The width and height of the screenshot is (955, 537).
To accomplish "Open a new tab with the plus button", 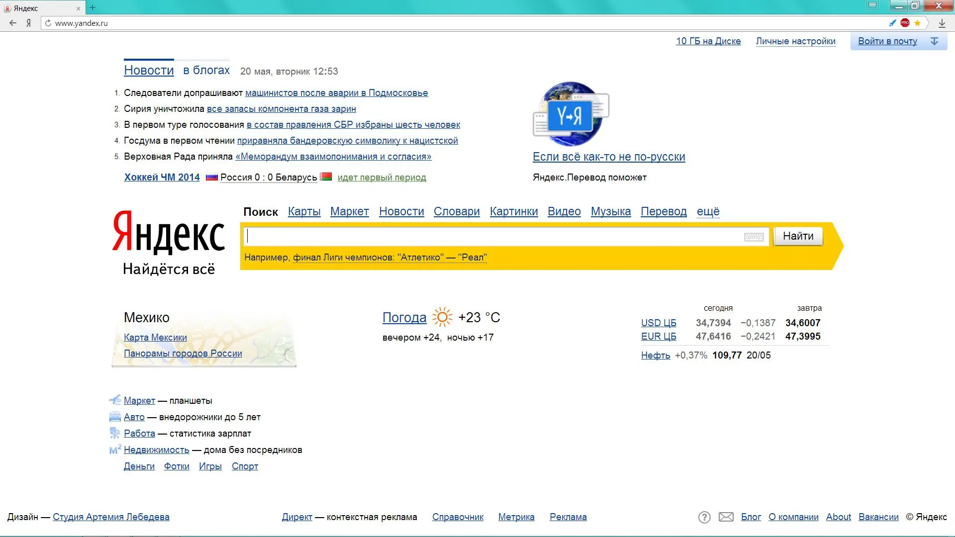I will (93, 7).
